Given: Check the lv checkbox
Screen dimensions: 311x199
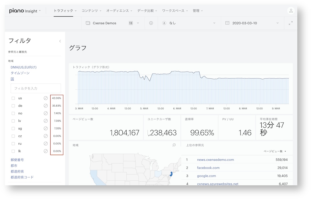Looking at the screenshot, I should (x=13, y=121).
